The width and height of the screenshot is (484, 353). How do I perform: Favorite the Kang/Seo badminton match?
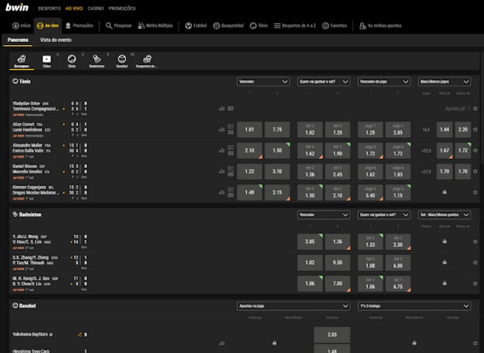tap(476, 283)
